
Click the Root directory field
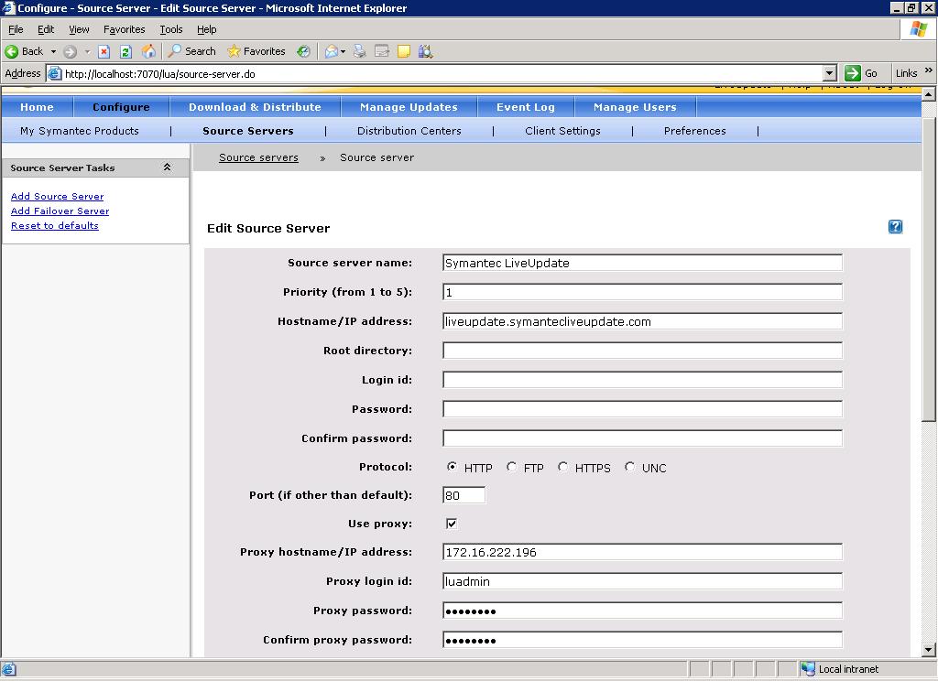(x=642, y=351)
